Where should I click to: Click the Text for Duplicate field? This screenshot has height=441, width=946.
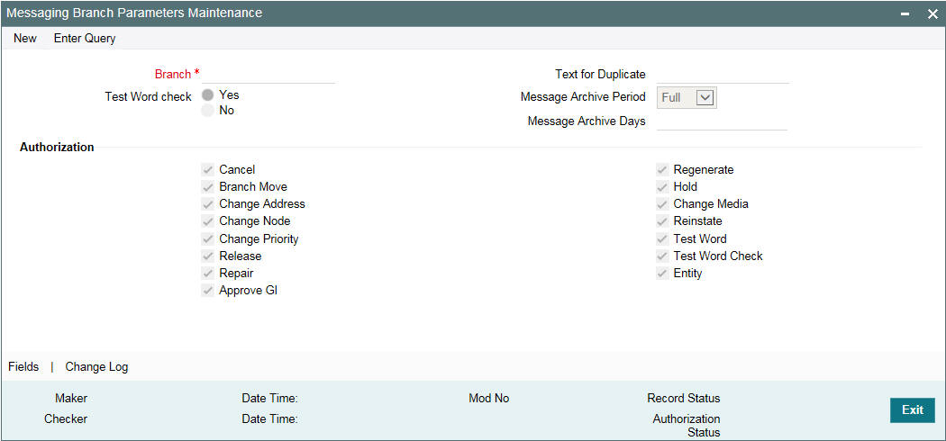(723, 75)
